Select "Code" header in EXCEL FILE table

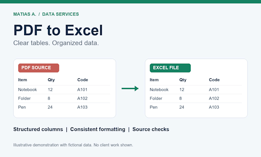(214, 80)
